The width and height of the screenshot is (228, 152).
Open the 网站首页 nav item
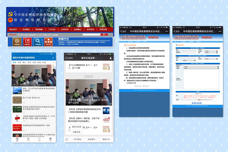pos(13,30)
